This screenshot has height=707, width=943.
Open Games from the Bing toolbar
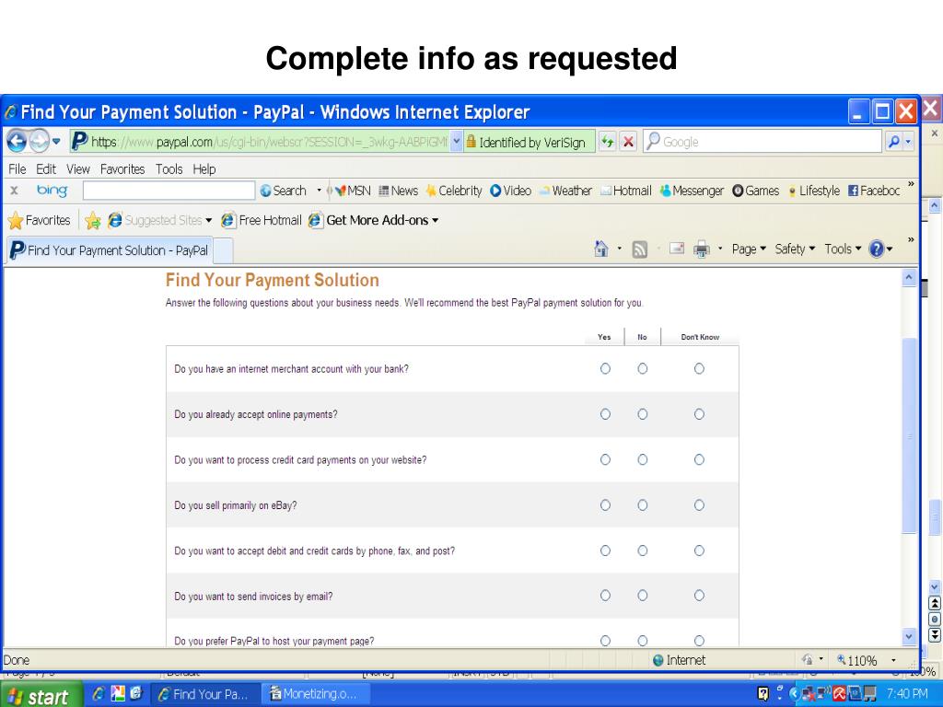tap(755, 191)
